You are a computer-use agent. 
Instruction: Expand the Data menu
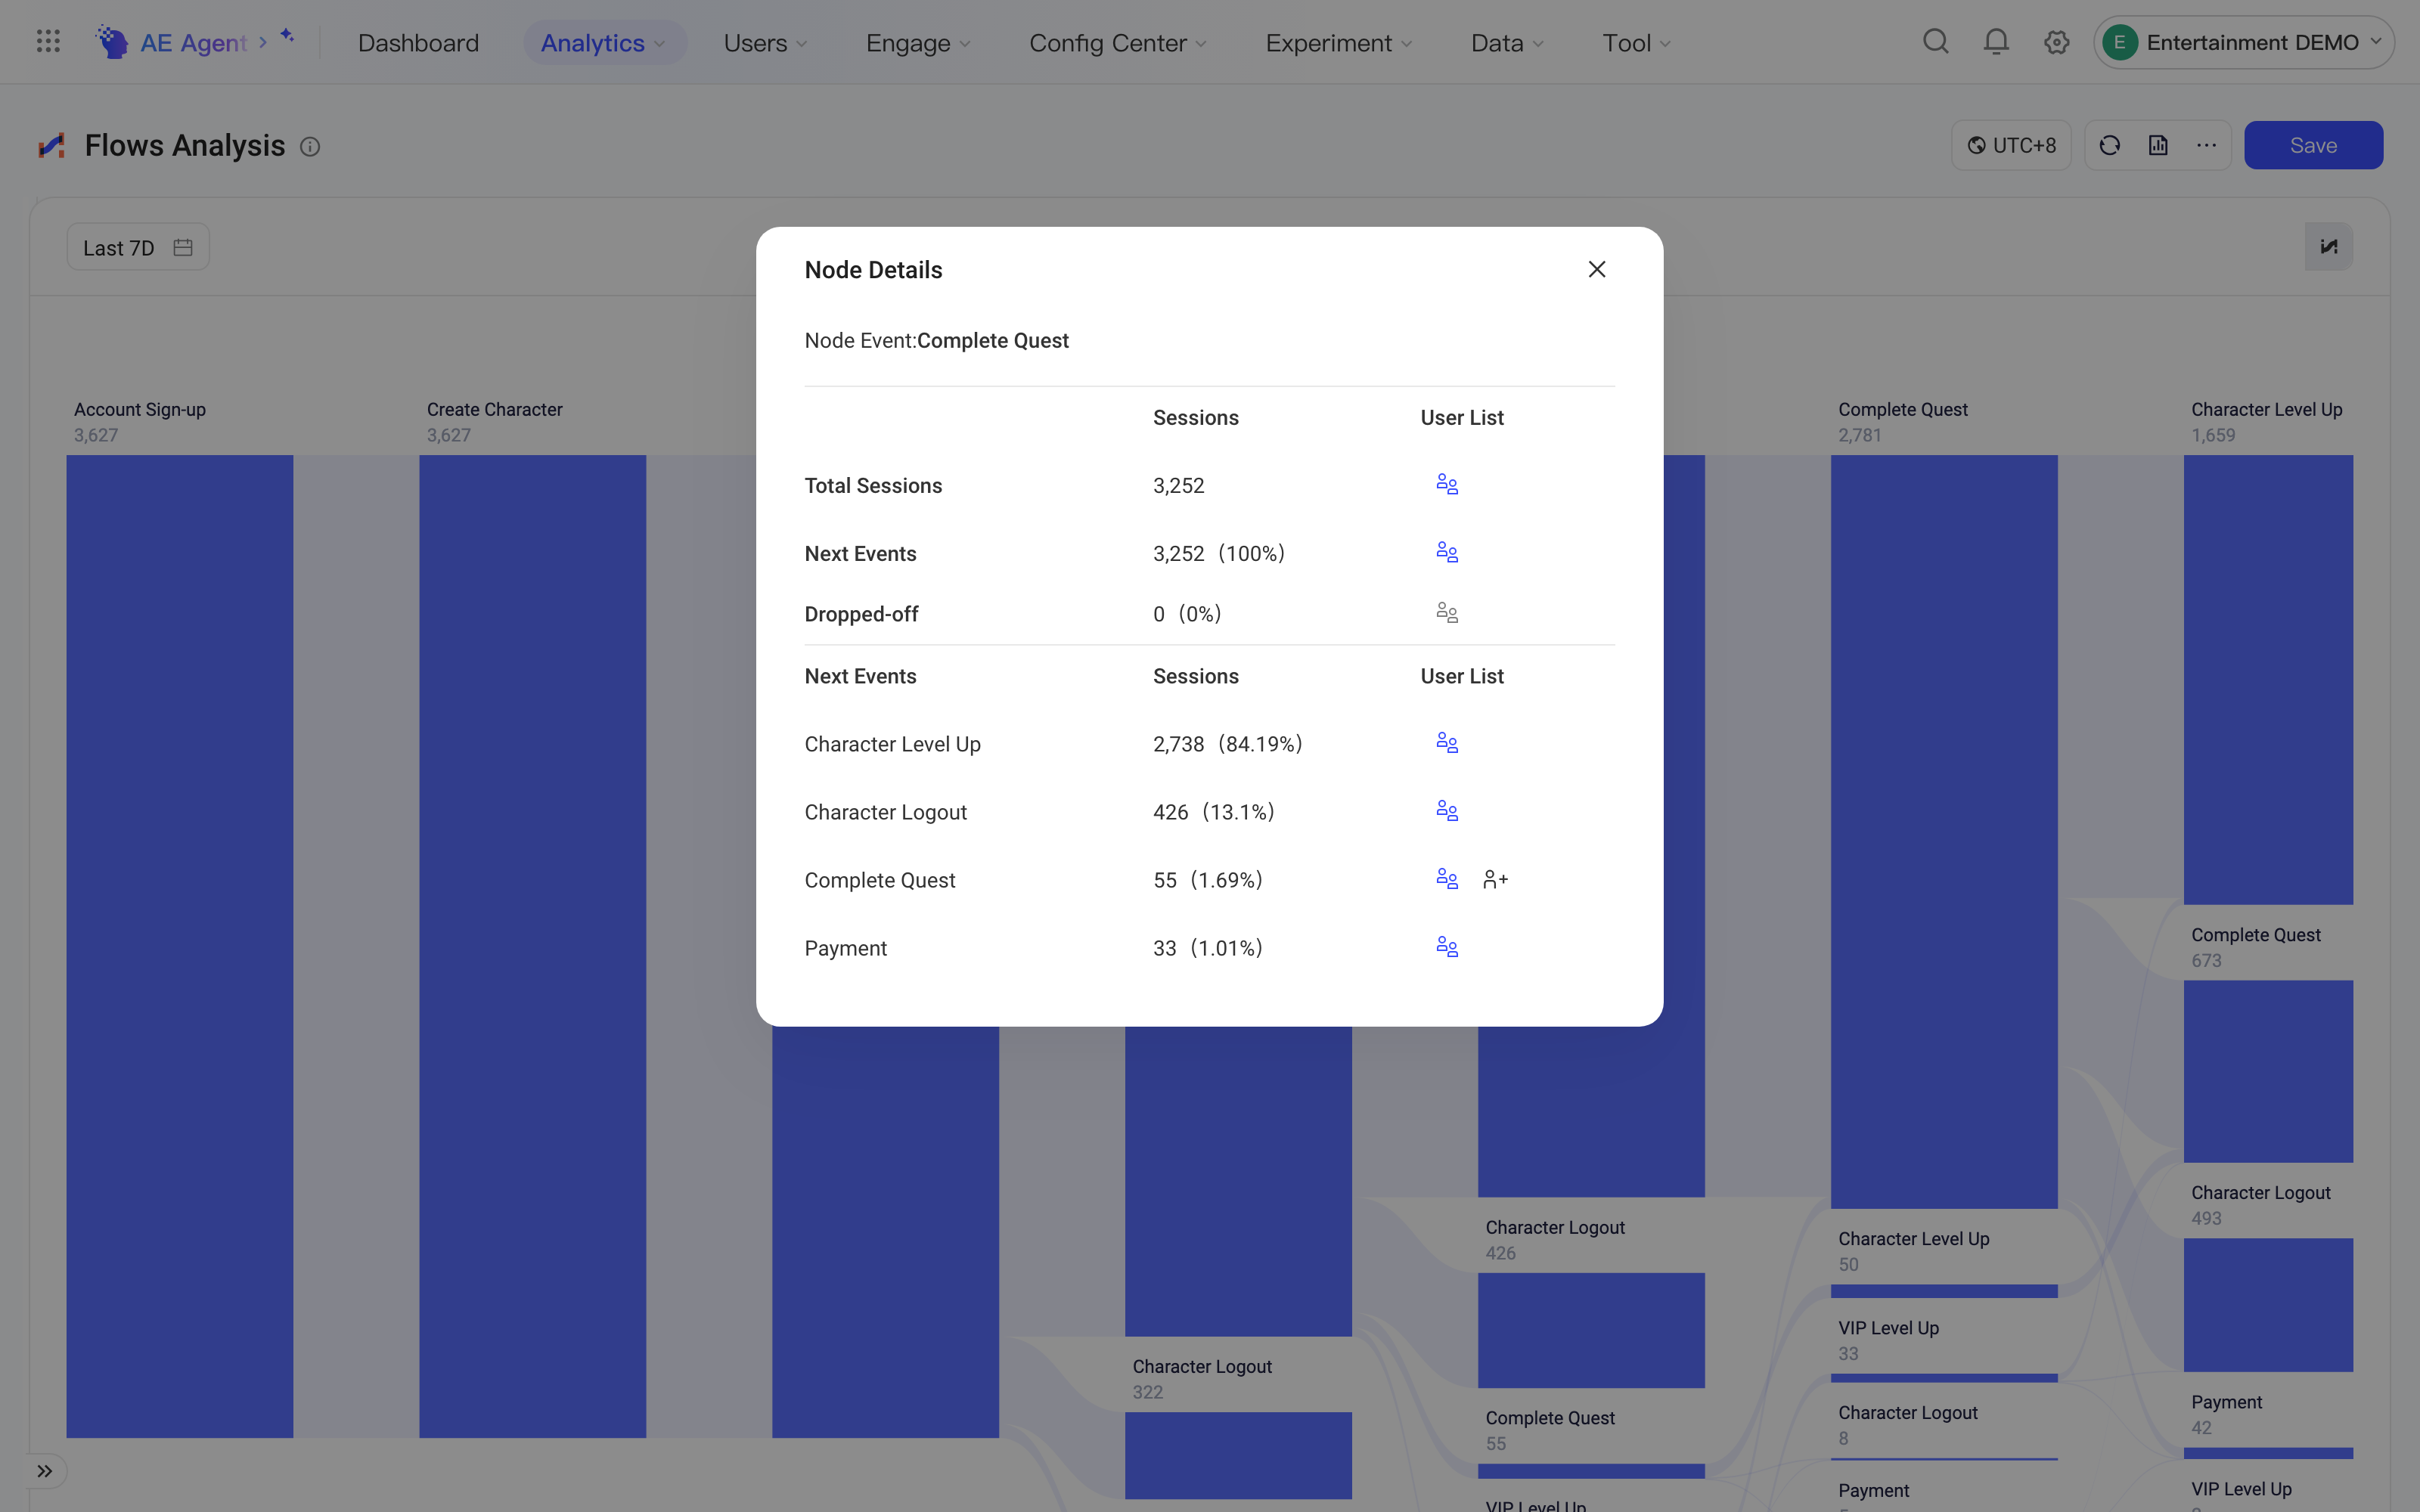[1507, 43]
